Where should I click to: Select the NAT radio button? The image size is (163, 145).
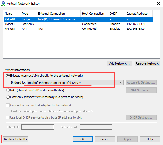8,90
